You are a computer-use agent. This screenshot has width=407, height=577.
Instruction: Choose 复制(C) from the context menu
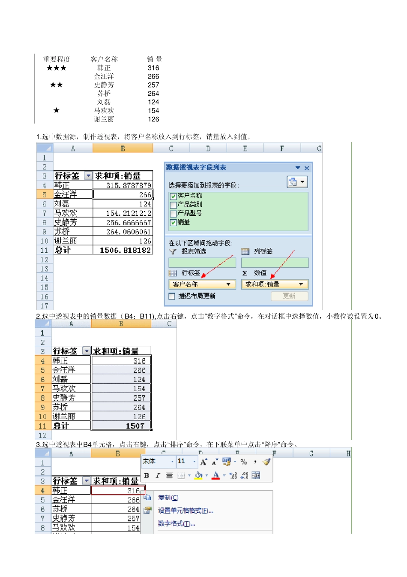tap(168, 498)
